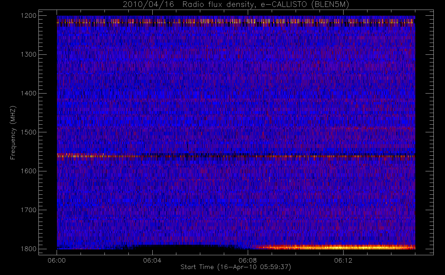The height and width of the screenshot is (275, 445).
Task: Select the 1600 frequency axis label
Action: pos(29,171)
